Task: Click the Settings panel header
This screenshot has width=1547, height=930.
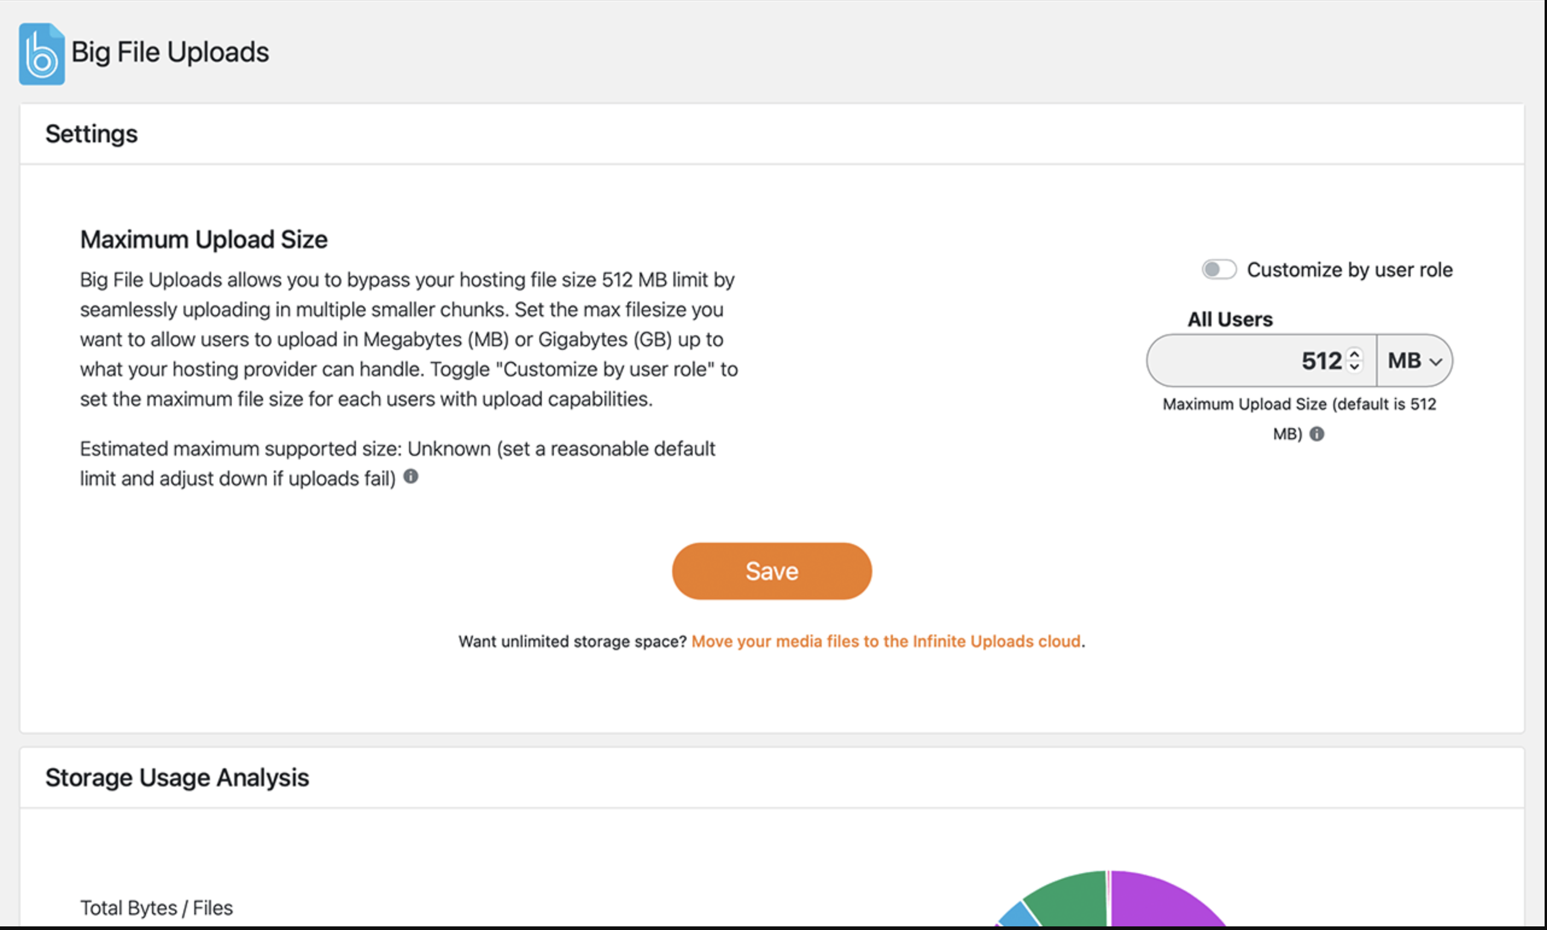Action: [x=92, y=134]
